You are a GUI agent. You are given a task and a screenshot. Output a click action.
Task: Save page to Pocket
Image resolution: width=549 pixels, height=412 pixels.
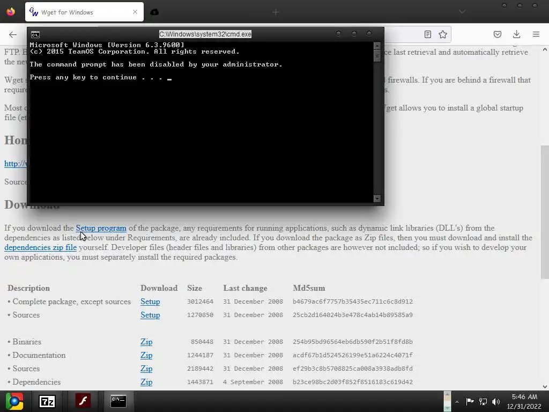pyautogui.click(x=498, y=34)
